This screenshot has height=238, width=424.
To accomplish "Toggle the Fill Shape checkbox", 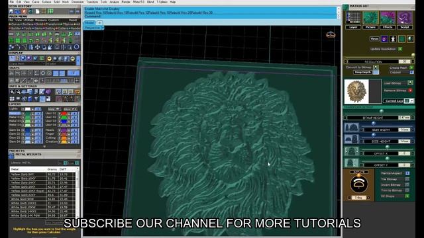I will (407, 196).
